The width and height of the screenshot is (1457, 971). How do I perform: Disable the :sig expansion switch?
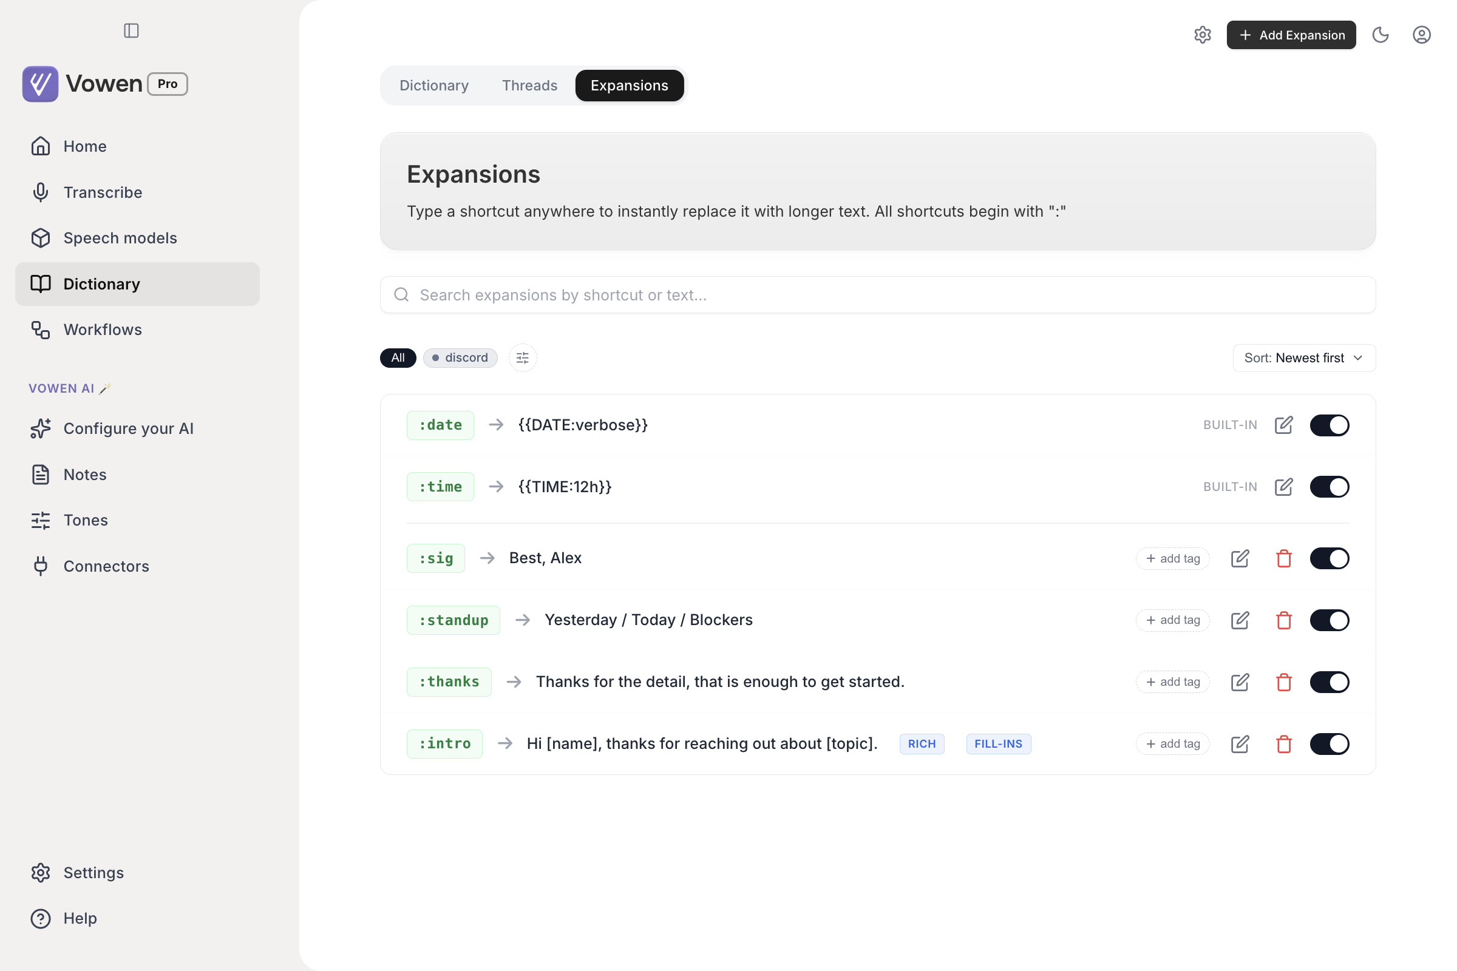tap(1330, 558)
